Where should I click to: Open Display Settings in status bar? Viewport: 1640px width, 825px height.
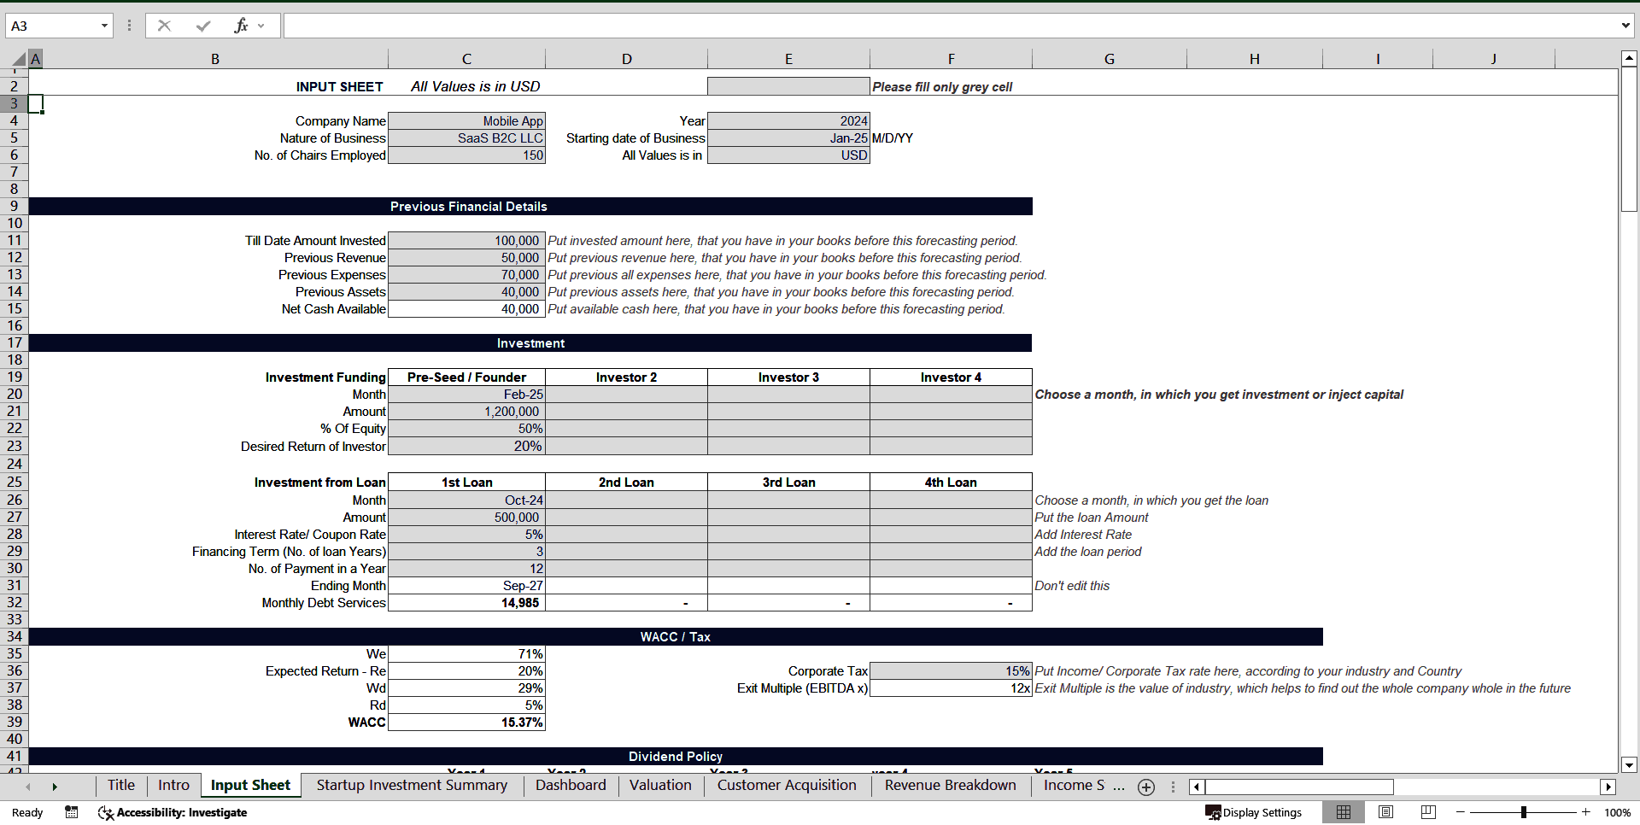(x=1253, y=812)
